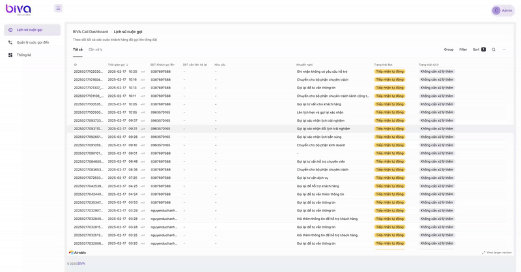Image resolution: width=521 pixels, height=272 pixels.
Task: Switch to the Cần xử lý tab
Action: point(95,49)
